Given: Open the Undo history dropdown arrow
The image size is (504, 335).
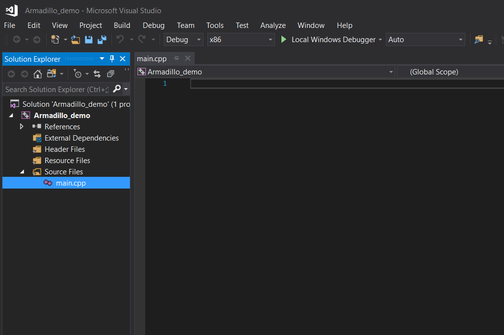Looking at the screenshot, I should click(131, 40).
